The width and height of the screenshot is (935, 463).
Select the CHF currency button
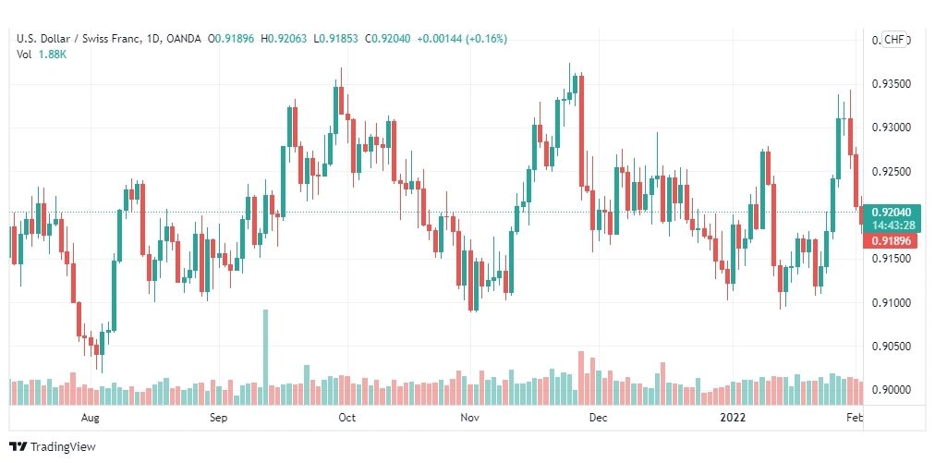(893, 40)
